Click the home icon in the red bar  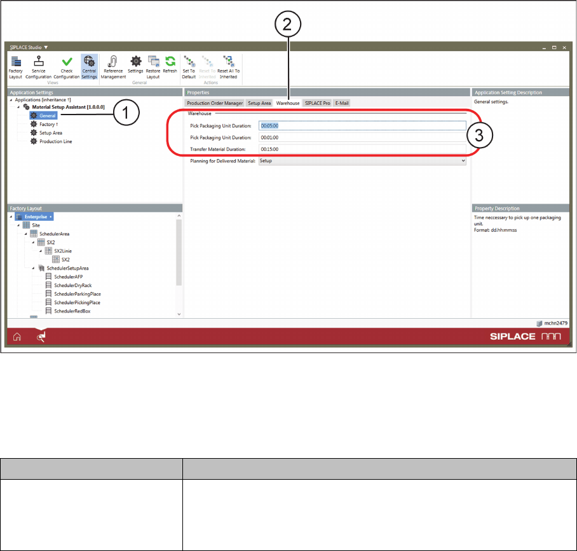coord(17,337)
